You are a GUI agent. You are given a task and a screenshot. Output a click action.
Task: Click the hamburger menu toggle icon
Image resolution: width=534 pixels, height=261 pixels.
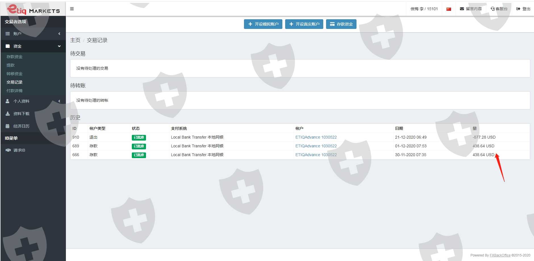coord(72,9)
